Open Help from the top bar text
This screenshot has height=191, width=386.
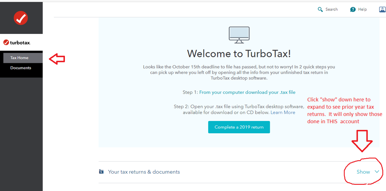point(362,10)
